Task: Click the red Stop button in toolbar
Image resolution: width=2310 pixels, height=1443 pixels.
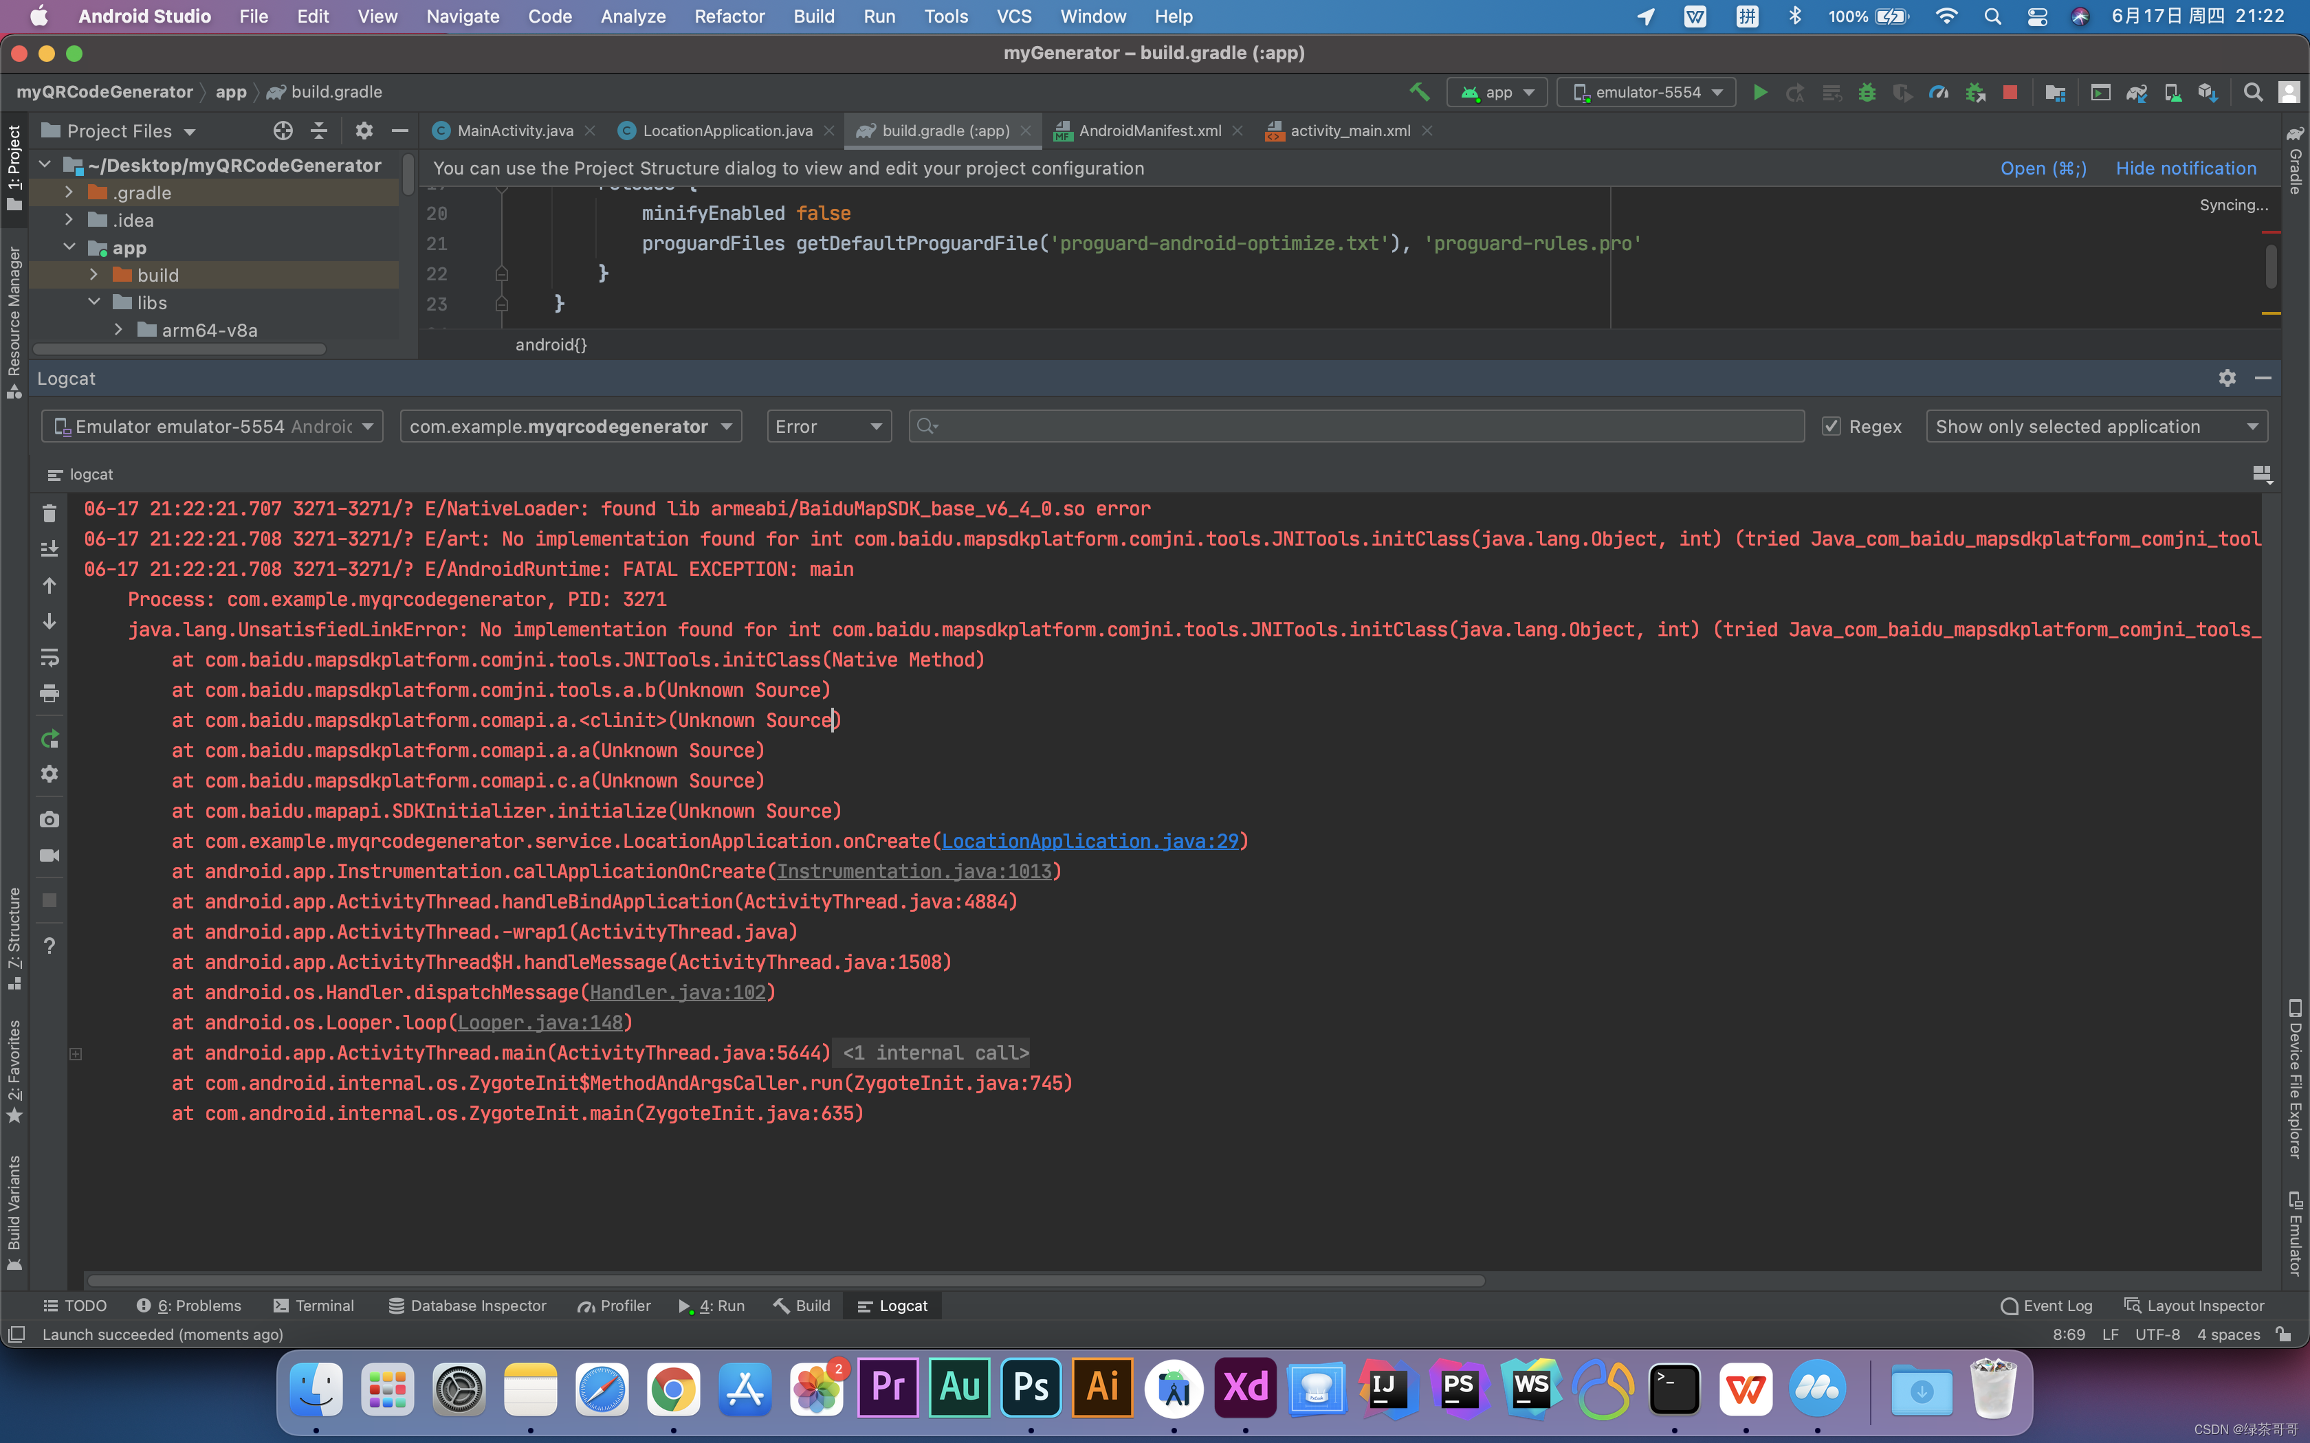Action: tap(2010, 93)
